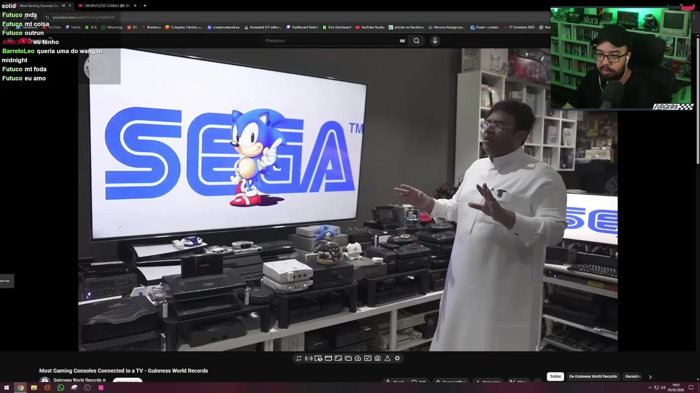This screenshot has height=393, width=700.
Task: Open Chrome from the taskbar
Action: (x=20, y=388)
